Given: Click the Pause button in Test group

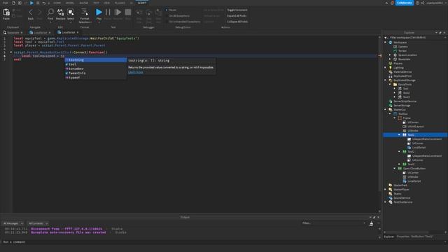Looking at the screenshot, I should [x=108, y=12].
